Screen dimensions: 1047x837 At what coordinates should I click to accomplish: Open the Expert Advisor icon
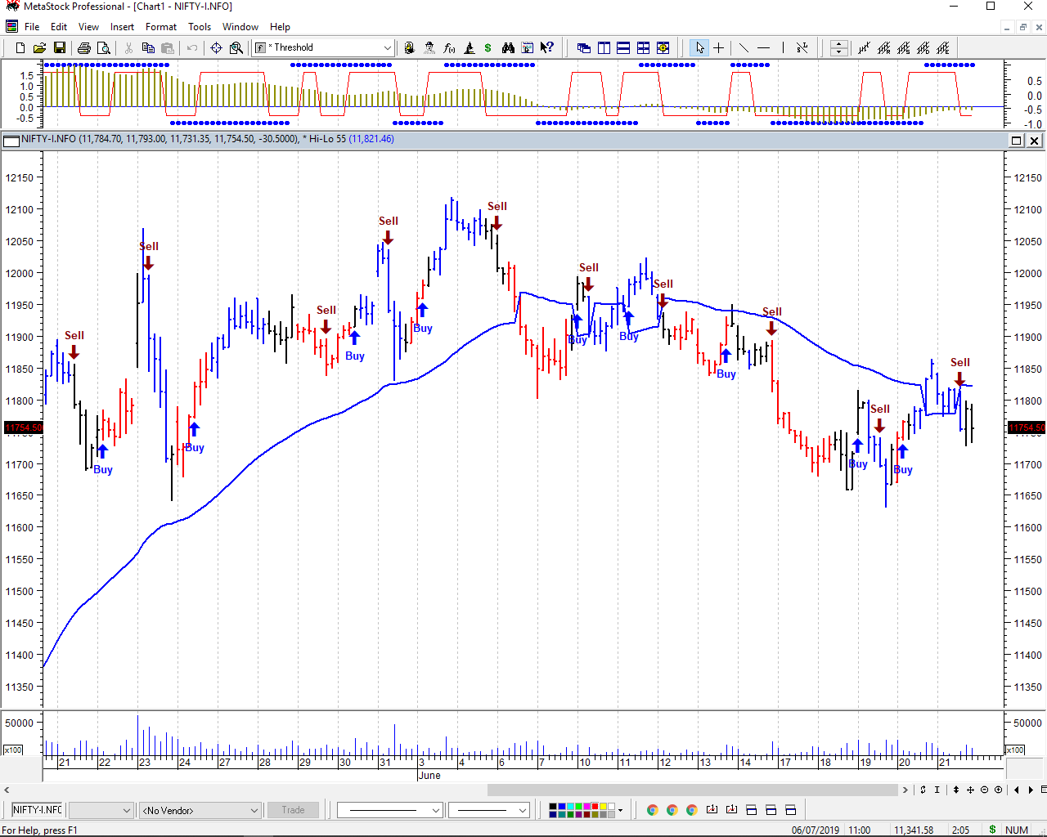[x=429, y=48]
